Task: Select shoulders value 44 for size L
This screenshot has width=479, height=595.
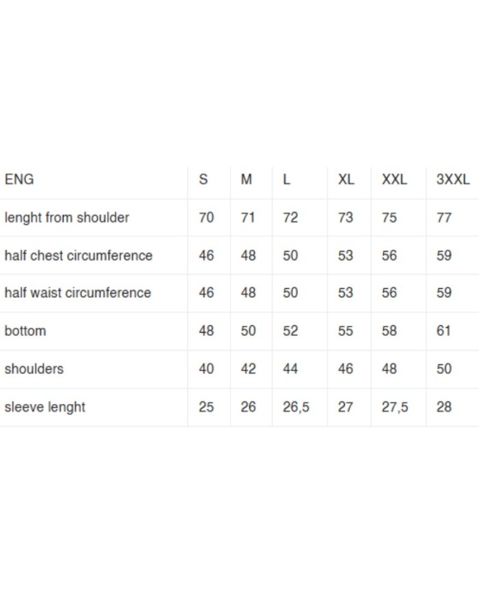Action: click(290, 369)
